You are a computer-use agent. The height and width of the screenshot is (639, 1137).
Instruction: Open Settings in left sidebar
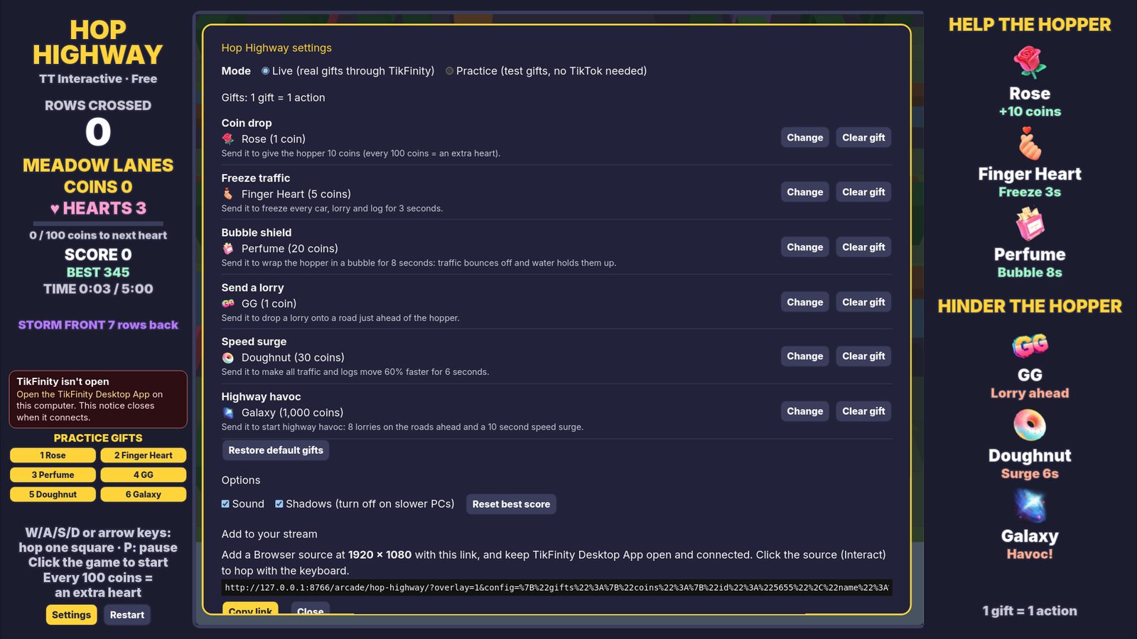[71, 615]
